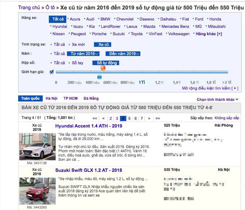Filter by Daewoo brand
Image resolution: width=245 pixels, height=210 pixels.
click(147, 19)
